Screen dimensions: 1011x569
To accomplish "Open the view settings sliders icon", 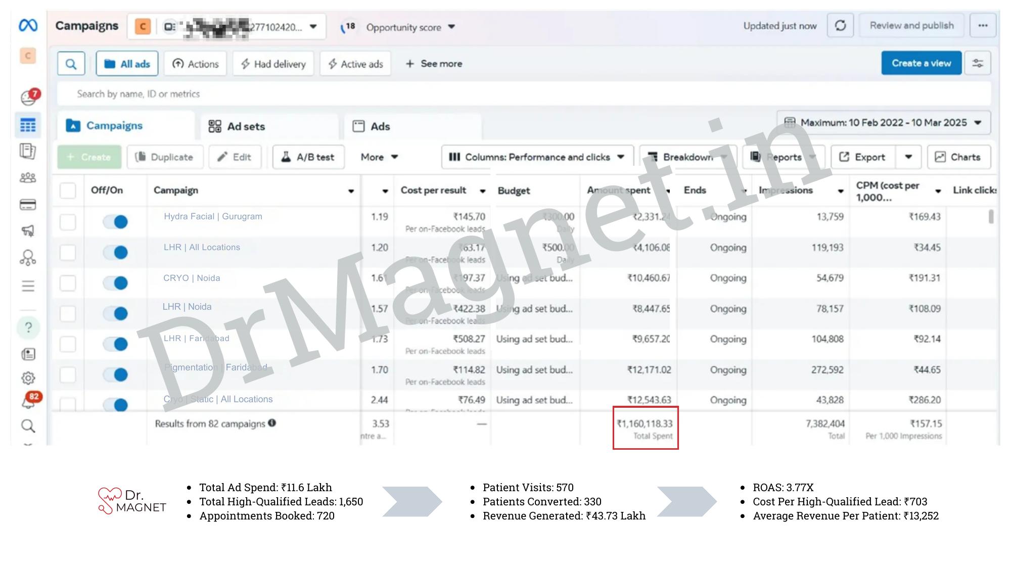I will coord(978,63).
